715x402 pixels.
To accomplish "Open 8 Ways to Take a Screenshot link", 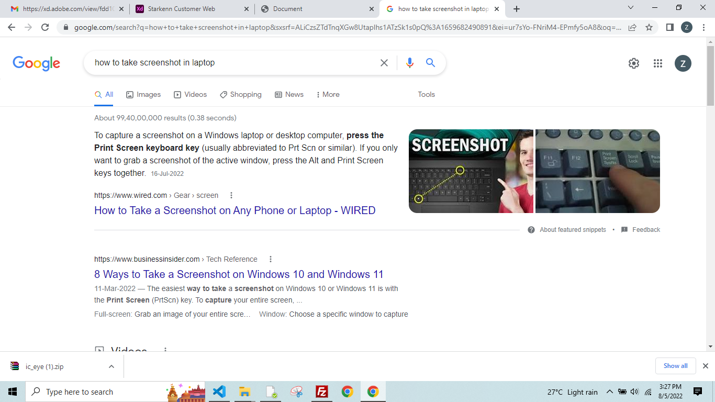I will click(x=239, y=274).
